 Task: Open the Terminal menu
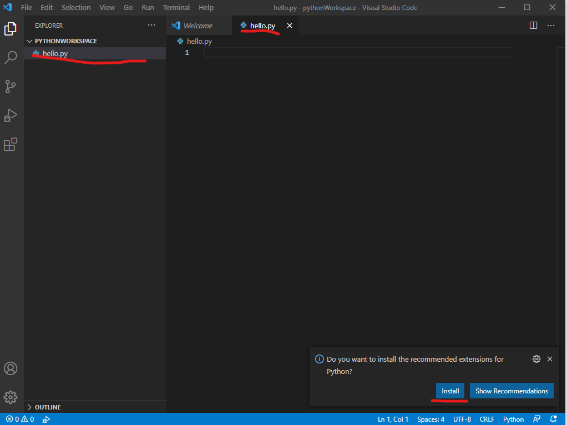tap(176, 7)
